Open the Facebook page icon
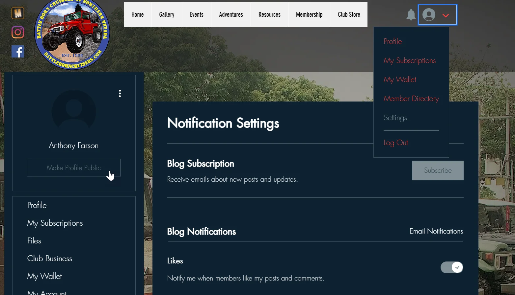 (x=18, y=52)
